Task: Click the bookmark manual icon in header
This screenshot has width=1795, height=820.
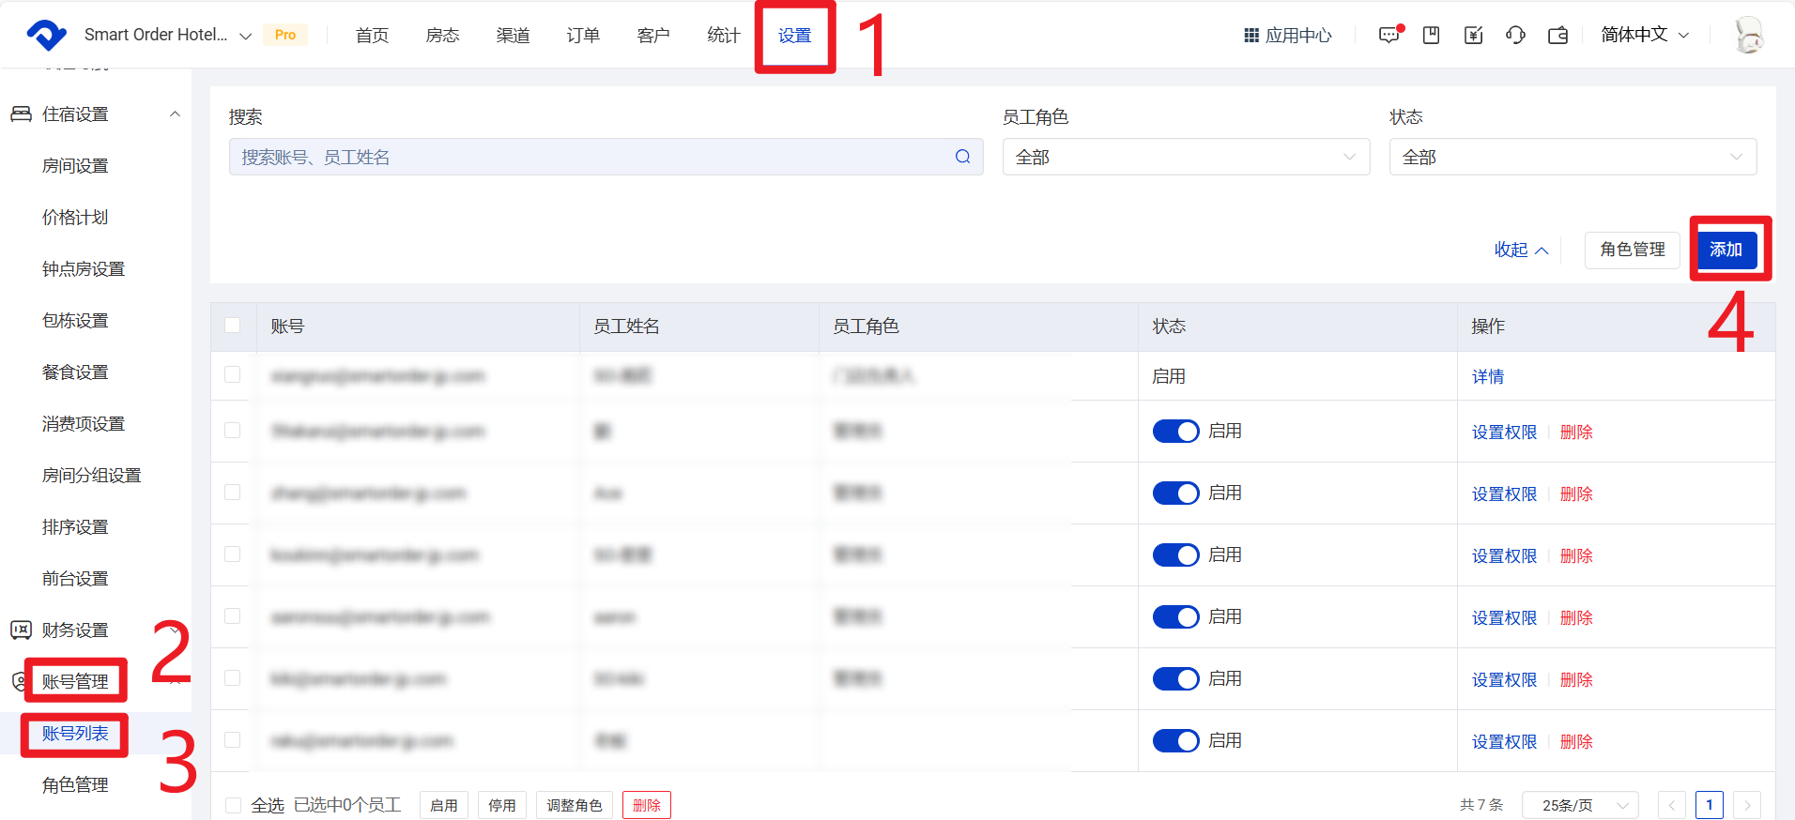Action: [1431, 36]
